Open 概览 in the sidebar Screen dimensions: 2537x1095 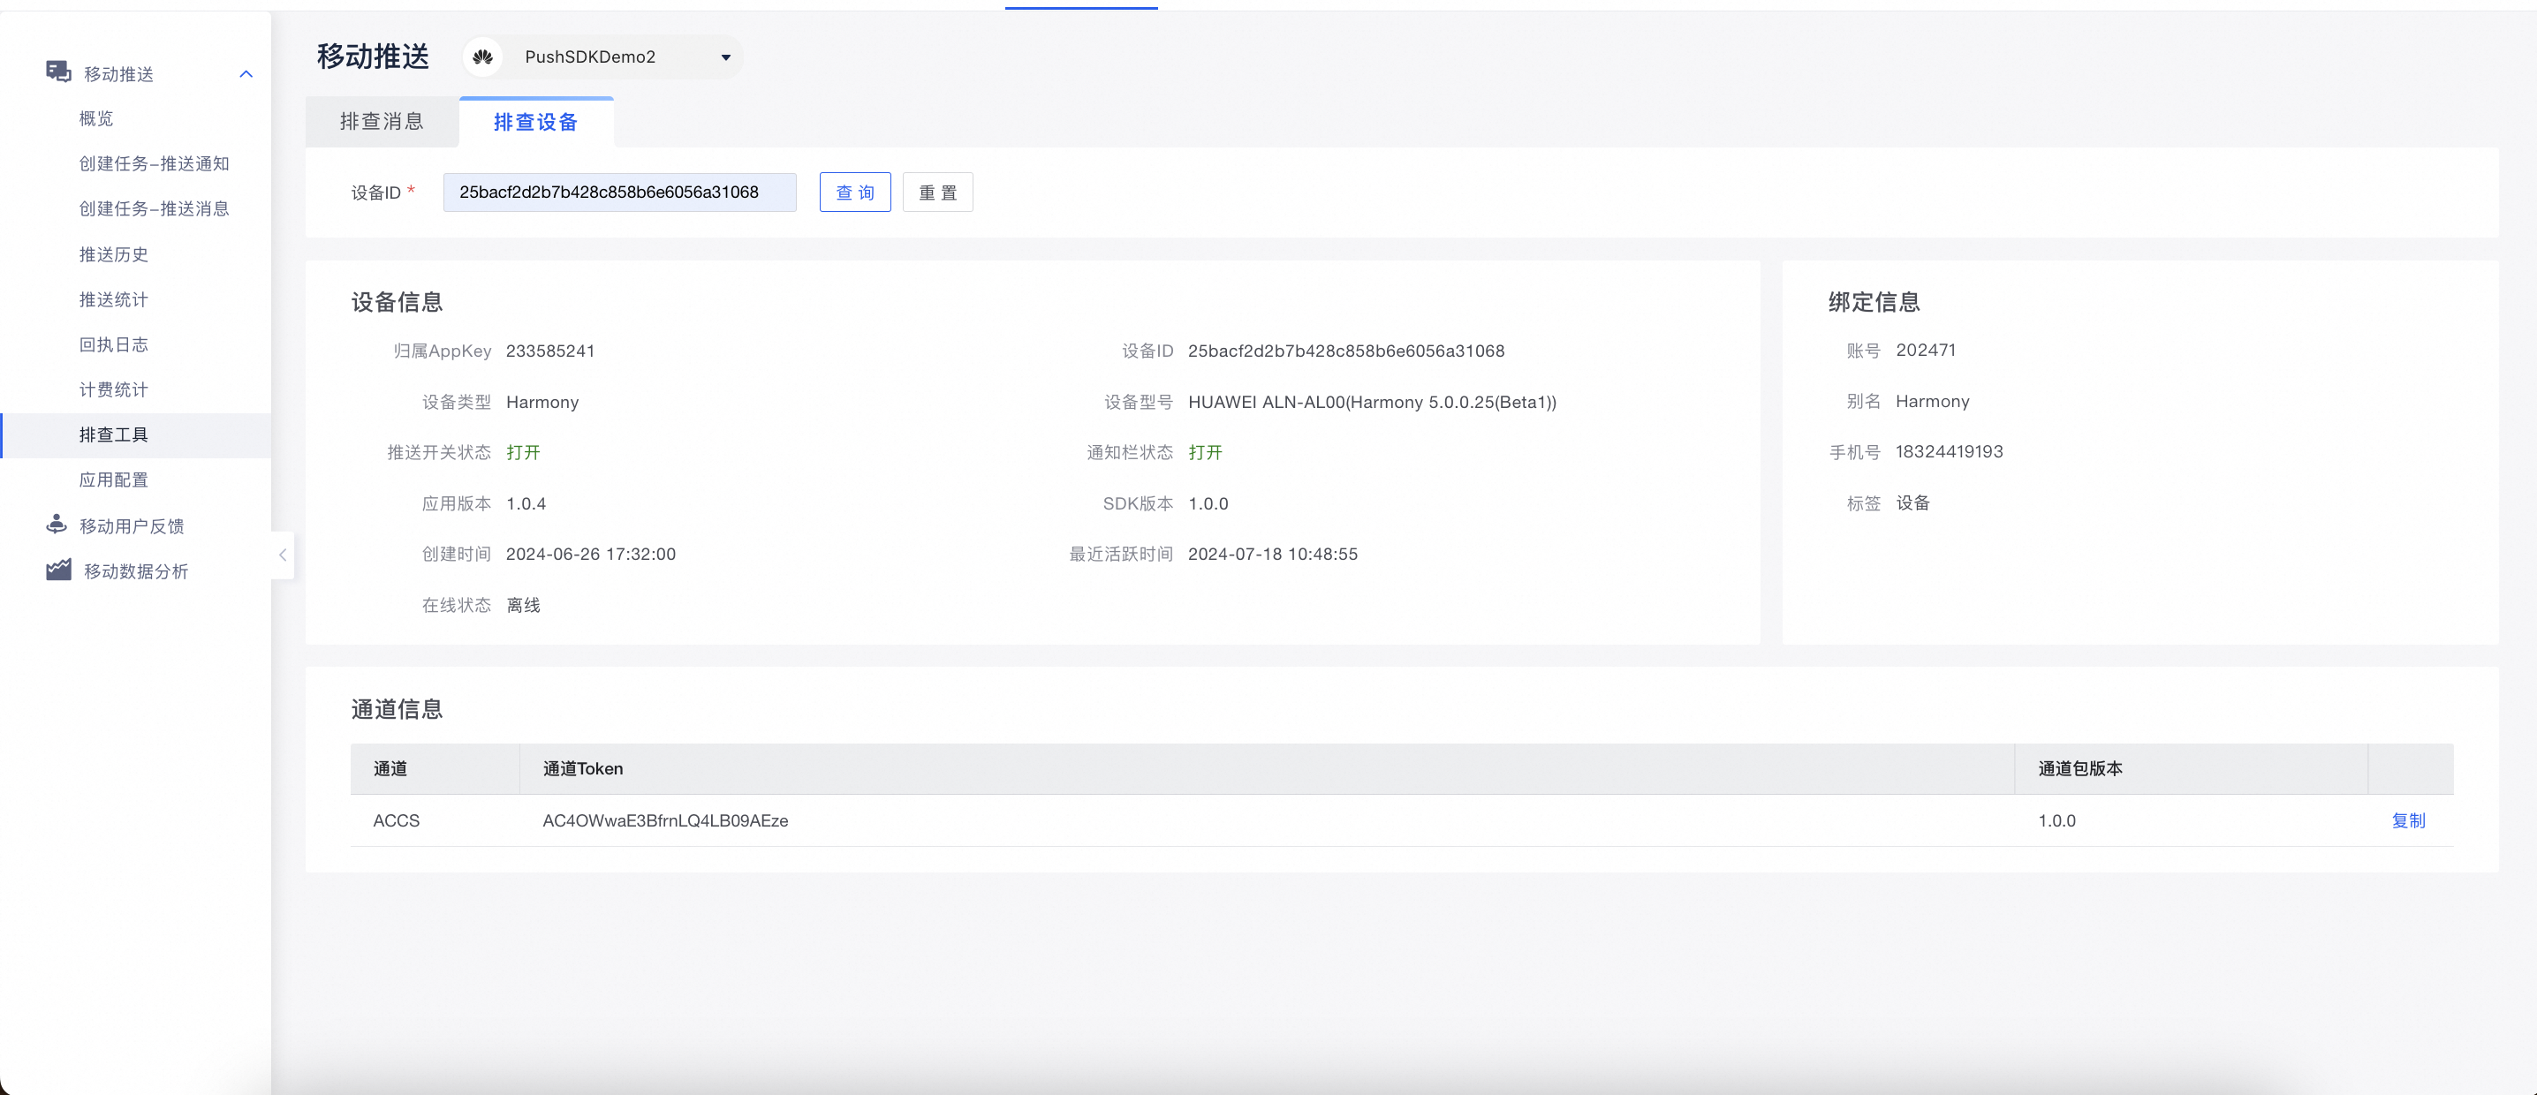(96, 118)
